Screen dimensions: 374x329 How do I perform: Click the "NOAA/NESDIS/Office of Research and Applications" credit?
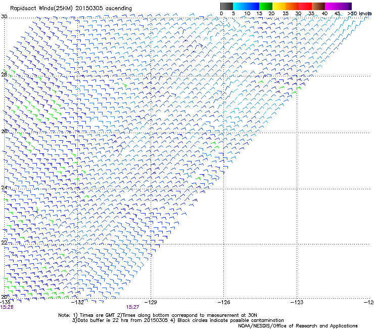click(x=298, y=326)
